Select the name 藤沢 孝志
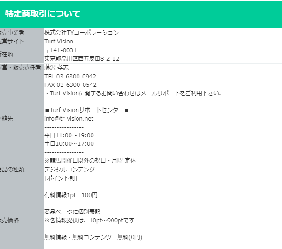 tap(56, 68)
